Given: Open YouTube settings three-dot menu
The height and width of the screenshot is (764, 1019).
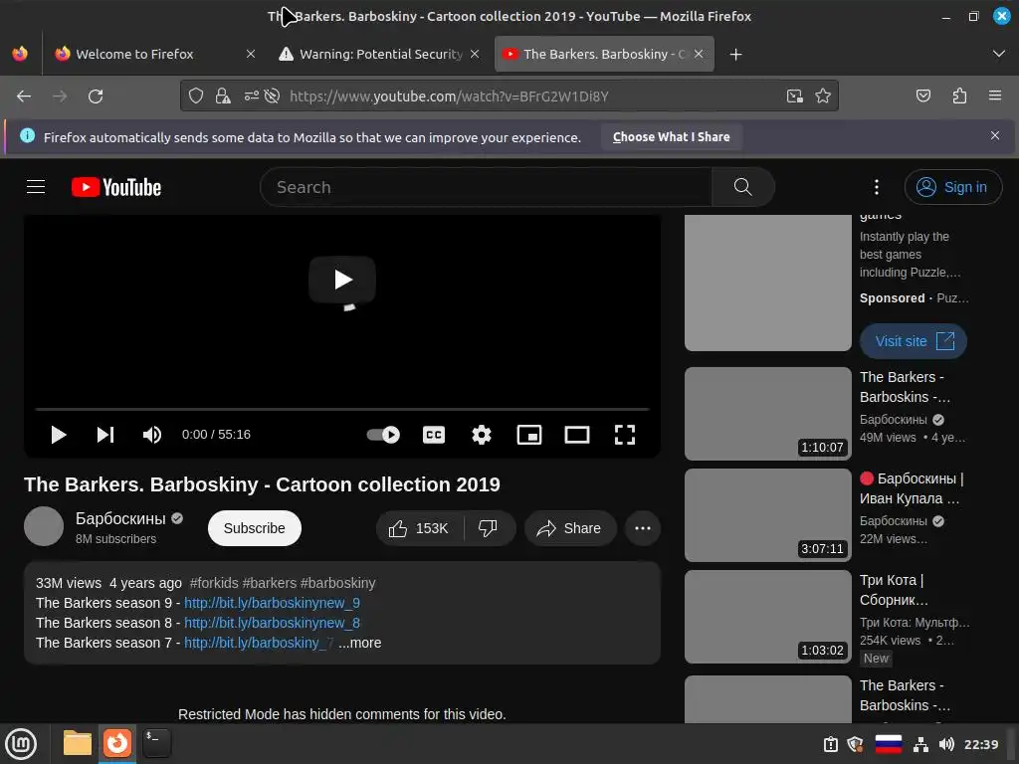Looking at the screenshot, I should 876,187.
